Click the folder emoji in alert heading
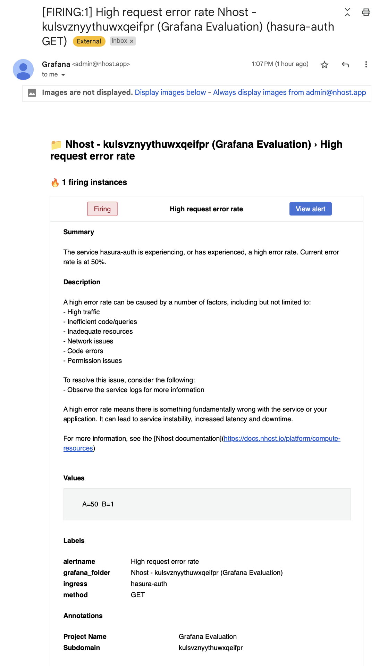379x666 pixels. point(56,145)
